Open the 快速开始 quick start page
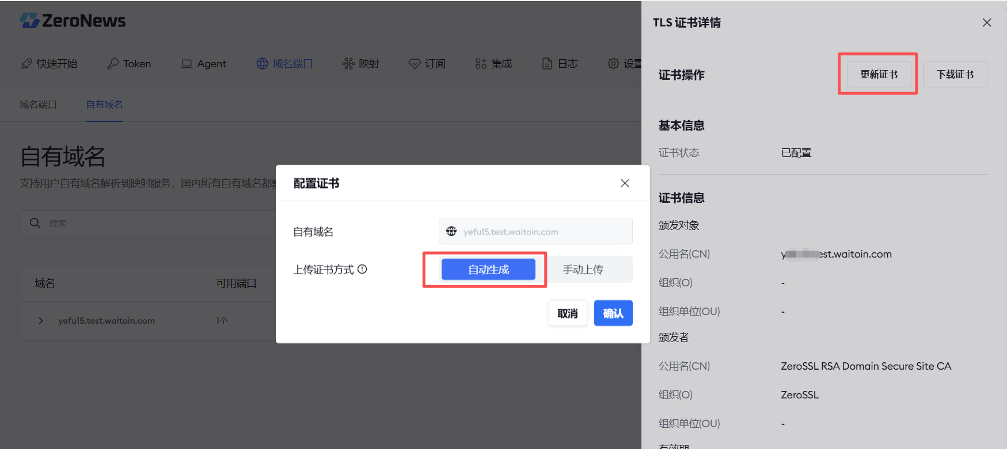1007x449 pixels. pos(50,64)
